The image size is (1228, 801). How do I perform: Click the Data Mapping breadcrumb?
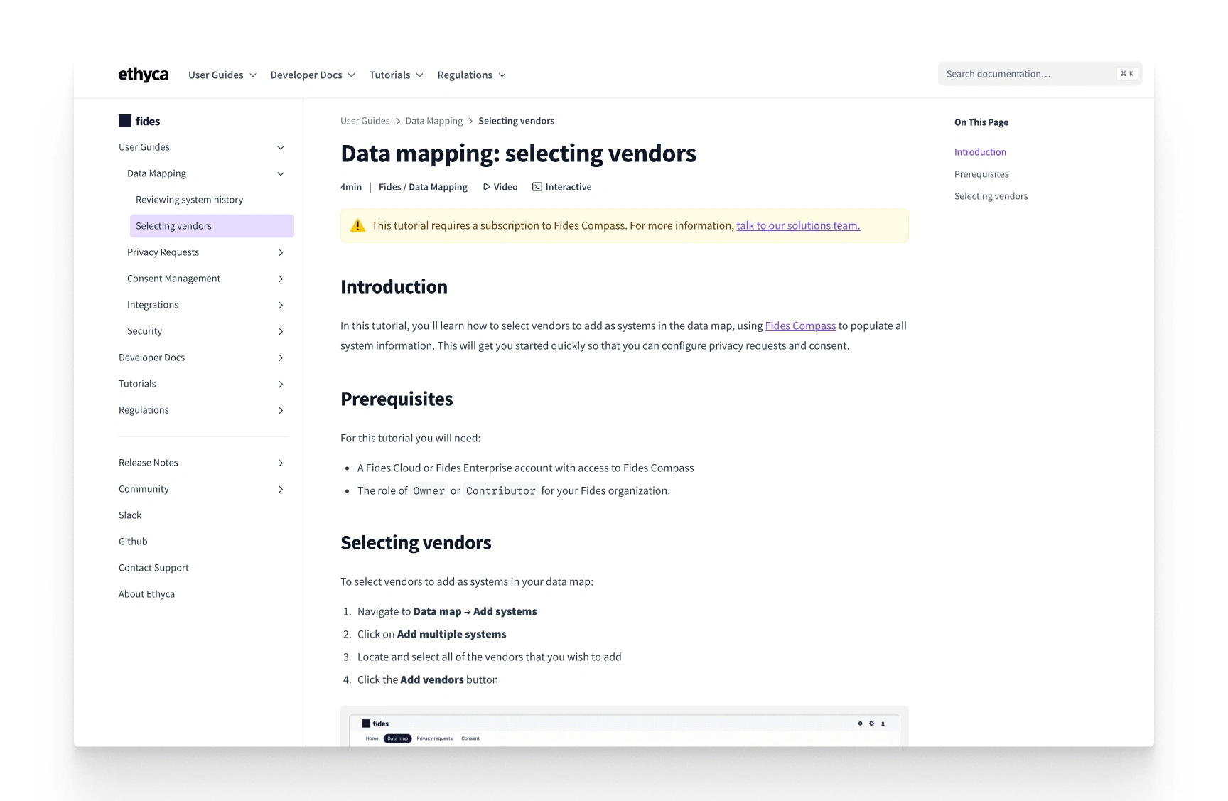[434, 121]
